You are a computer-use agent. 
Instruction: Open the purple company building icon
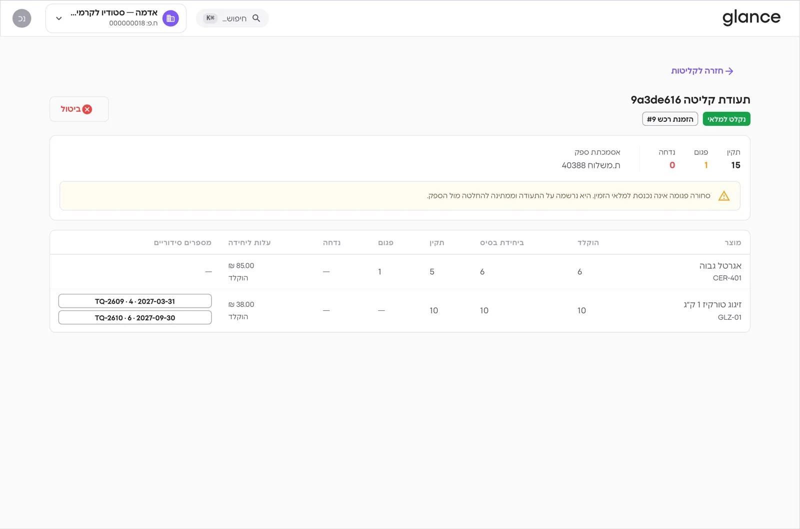point(170,18)
